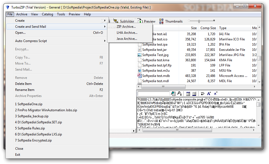269x164 pixels.
Task: Click the jump to bottom icon in preview pane
Action: coord(194,94)
